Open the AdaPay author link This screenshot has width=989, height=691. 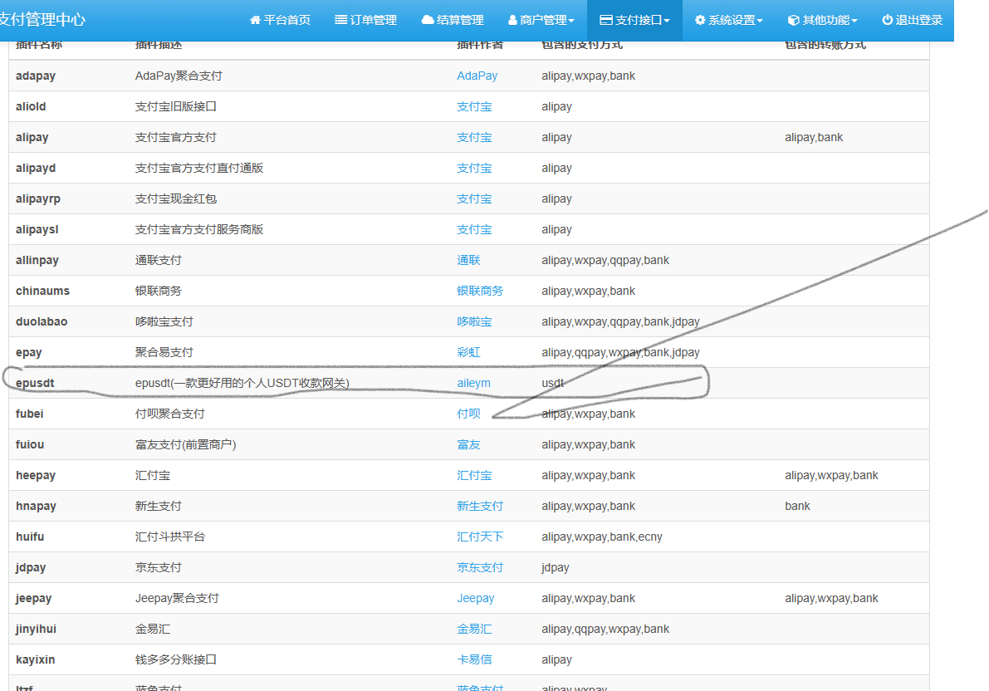click(x=477, y=76)
